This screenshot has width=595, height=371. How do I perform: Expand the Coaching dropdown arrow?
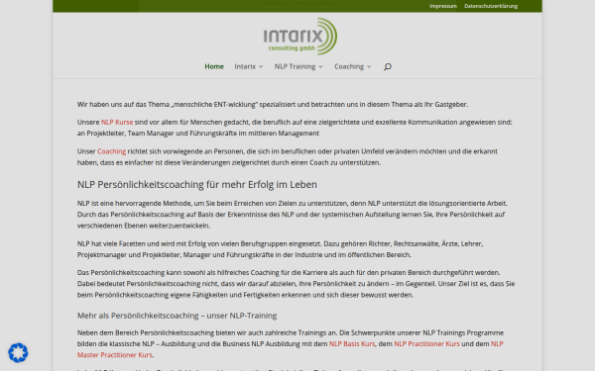click(369, 66)
